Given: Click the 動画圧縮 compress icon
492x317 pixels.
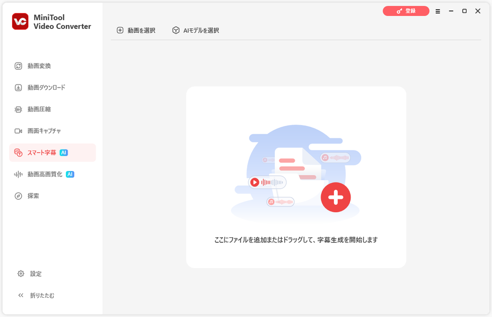Looking at the screenshot, I should click(18, 109).
